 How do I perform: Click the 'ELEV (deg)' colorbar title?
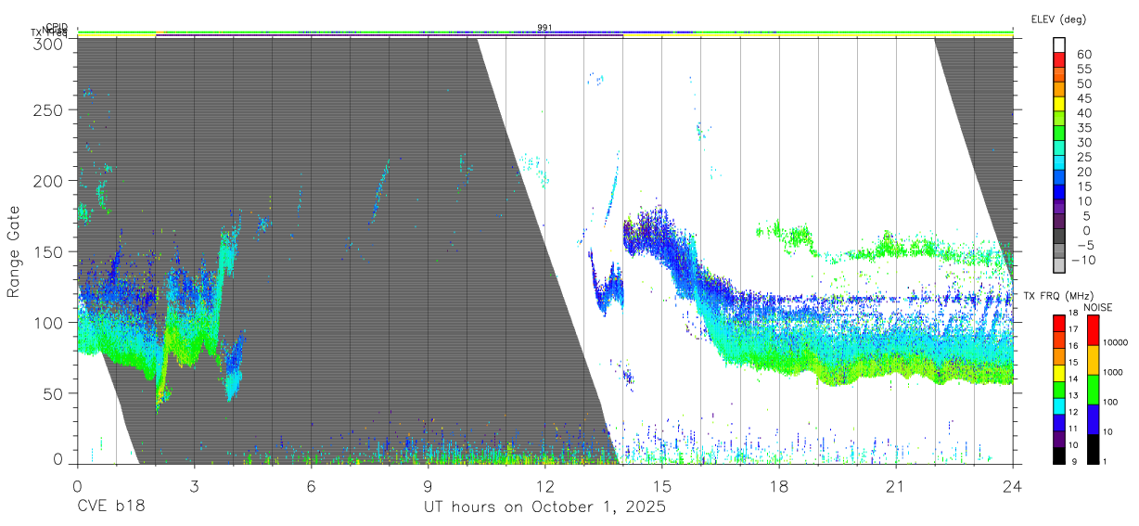click(x=1058, y=19)
